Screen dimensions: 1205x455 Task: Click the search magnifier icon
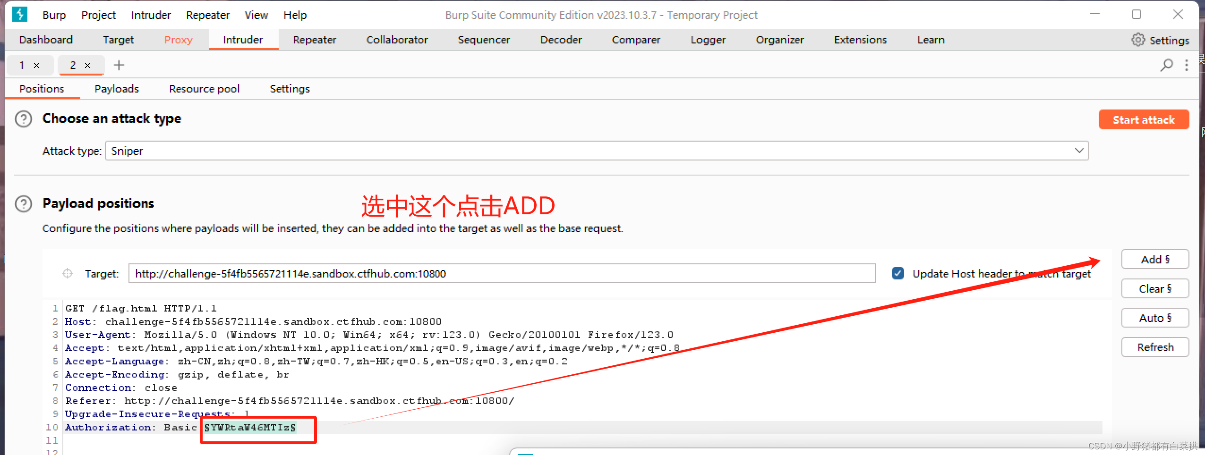[x=1166, y=65]
